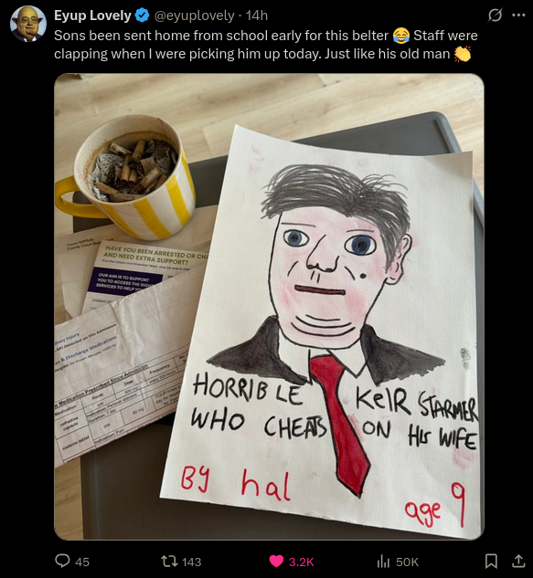Image resolution: width=533 pixels, height=578 pixels.
Task: Click the 50K views count
Action: click(407, 562)
